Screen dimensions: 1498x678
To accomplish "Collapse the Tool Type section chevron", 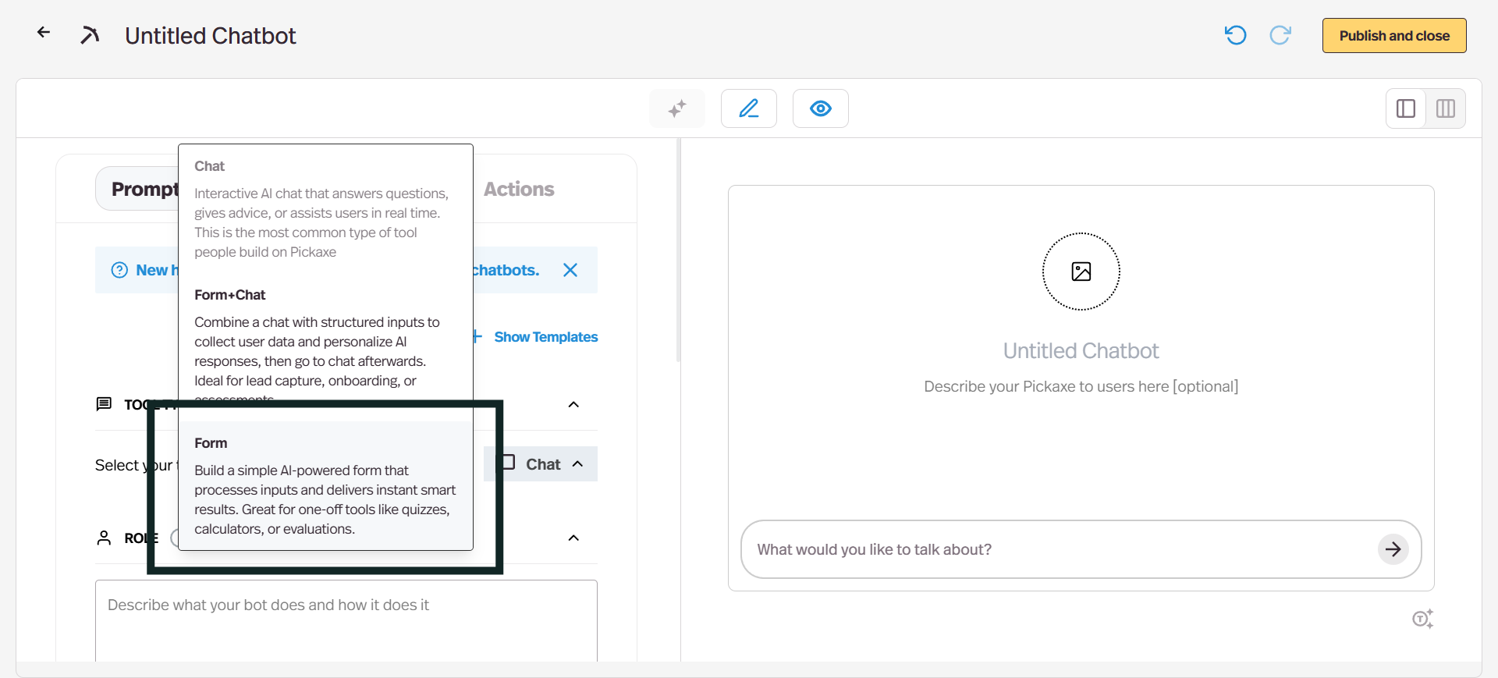I will pos(573,404).
